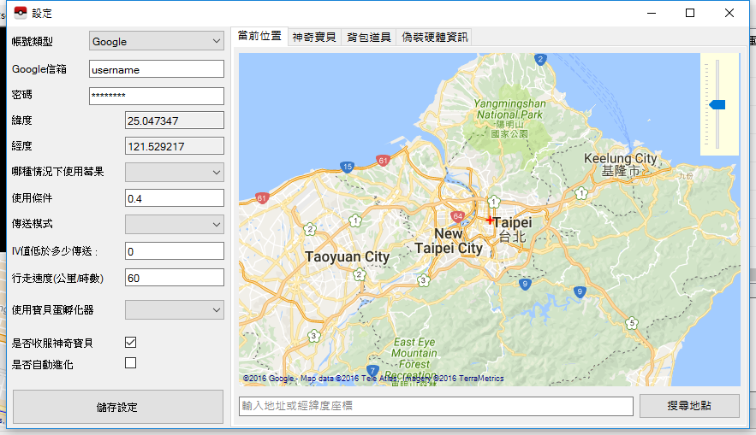Uncheck the 是否收服神奇寶貝 checkbox

[x=131, y=342]
